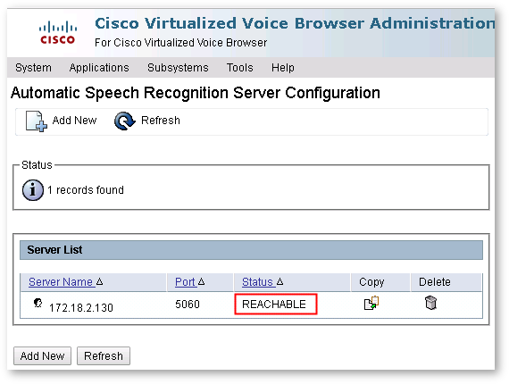
Task: Delete server using the trash can icon
Action: coord(430,303)
